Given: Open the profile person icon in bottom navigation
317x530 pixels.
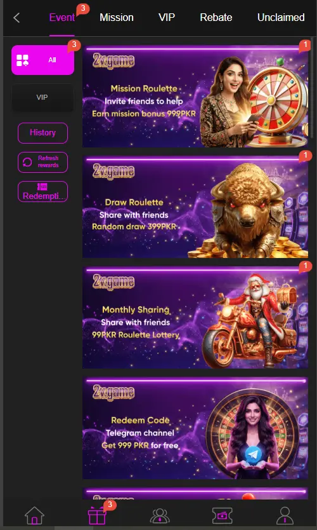Looking at the screenshot, I should pyautogui.click(x=285, y=516).
